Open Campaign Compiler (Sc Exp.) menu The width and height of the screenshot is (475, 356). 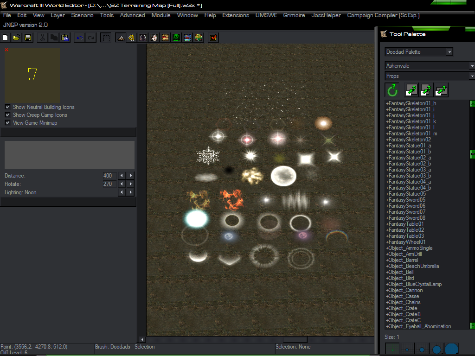(x=383, y=15)
